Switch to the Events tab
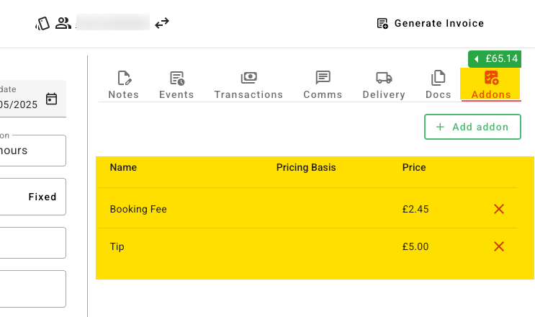 click(x=176, y=85)
